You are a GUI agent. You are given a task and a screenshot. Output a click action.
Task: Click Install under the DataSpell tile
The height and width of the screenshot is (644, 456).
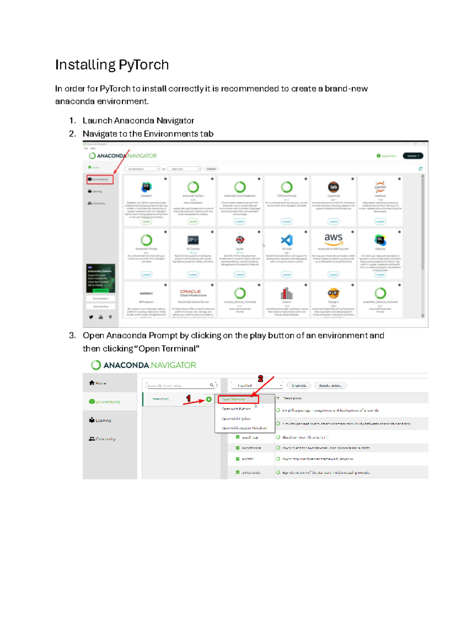[146, 221]
